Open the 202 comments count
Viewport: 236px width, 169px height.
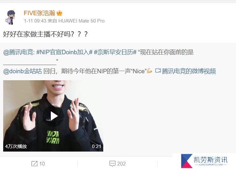pyautogui.click(x=121, y=164)
